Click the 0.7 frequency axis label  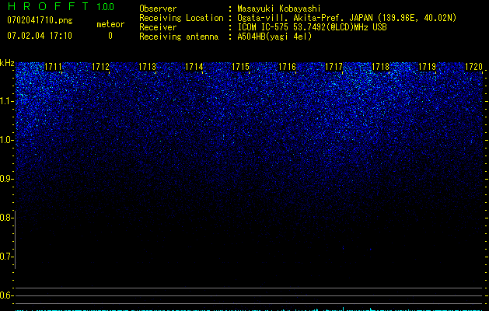[x=6, y=257]
